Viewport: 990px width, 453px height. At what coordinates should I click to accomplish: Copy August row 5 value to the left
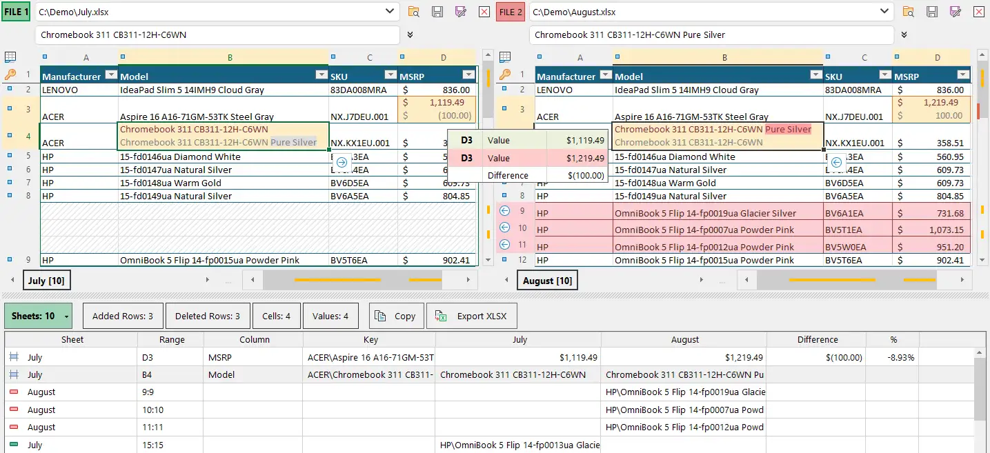click(836, 163)
